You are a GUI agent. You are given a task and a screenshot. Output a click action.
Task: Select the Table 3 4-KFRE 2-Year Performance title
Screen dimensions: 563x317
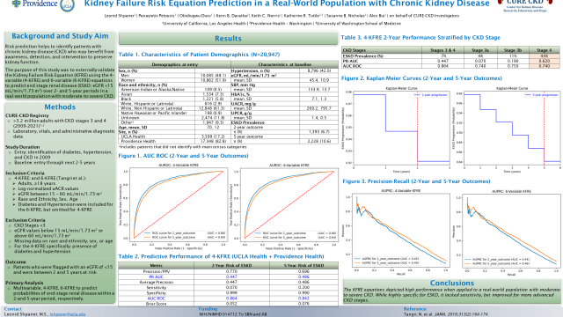click(x=420, y=37)
